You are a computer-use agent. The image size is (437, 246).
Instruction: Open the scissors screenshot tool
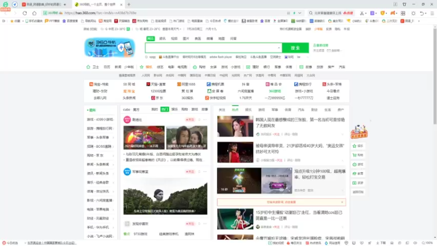coord(362,13)
